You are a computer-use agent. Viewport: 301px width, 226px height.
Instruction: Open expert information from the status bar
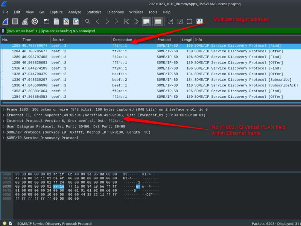[x=4, y=223]
